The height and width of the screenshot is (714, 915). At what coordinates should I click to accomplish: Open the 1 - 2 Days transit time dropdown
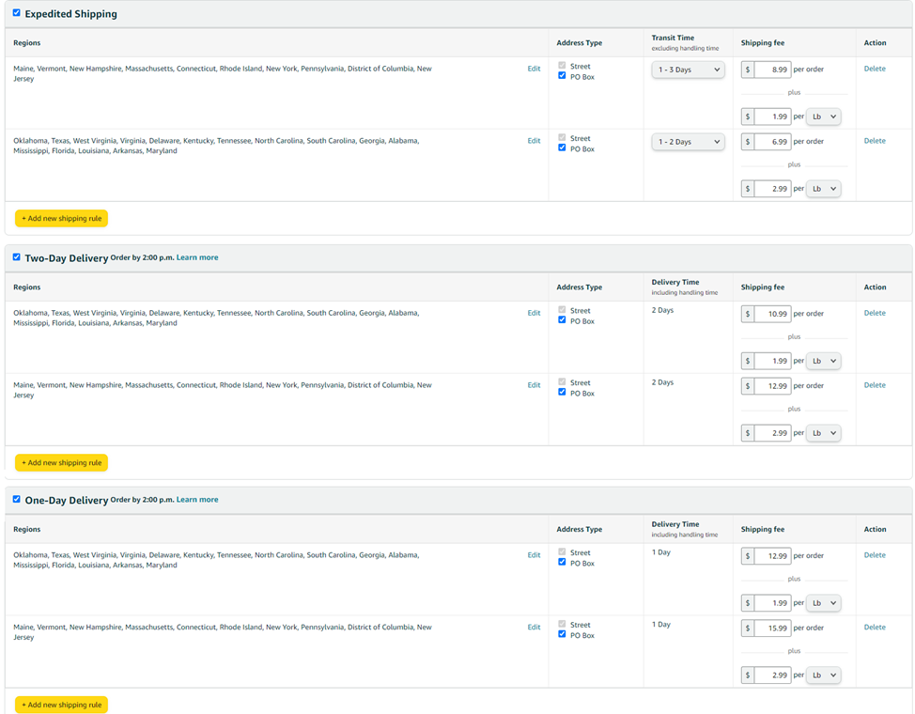click(688, 142)
